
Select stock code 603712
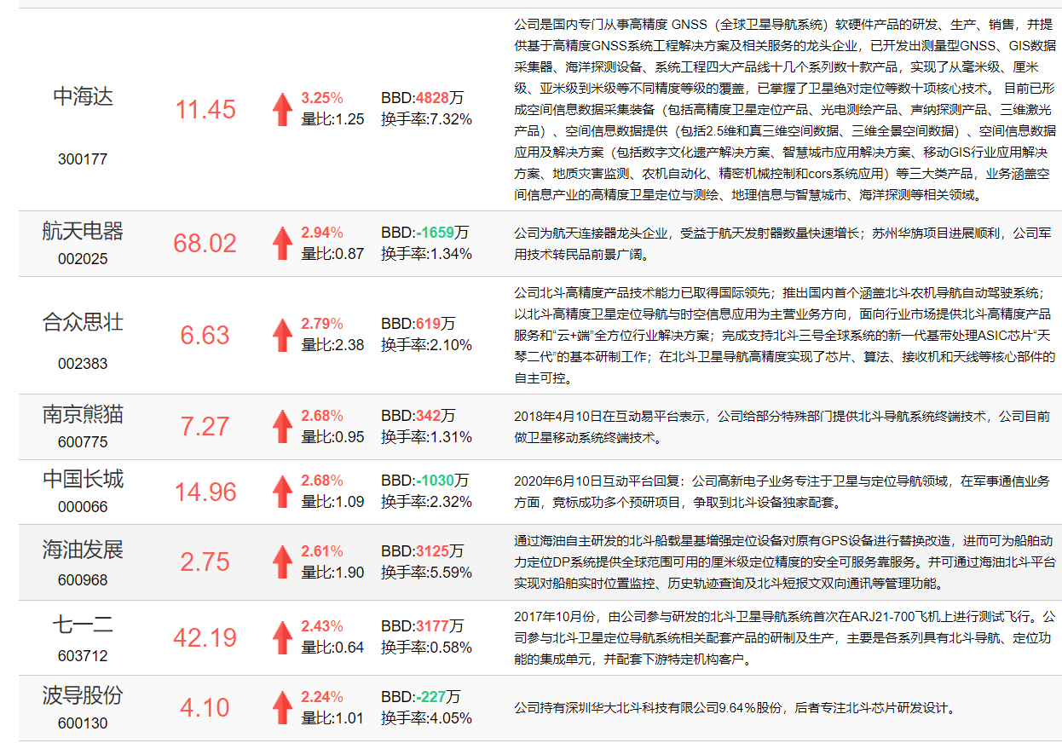pos(83,656)
